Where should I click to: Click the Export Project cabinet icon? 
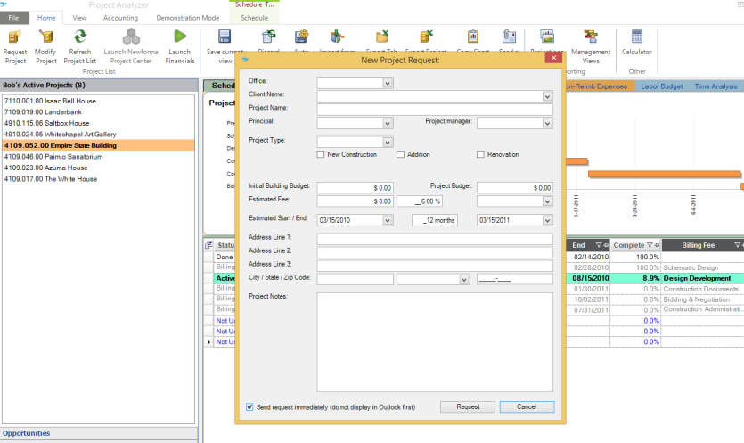[x=426, y=37]
